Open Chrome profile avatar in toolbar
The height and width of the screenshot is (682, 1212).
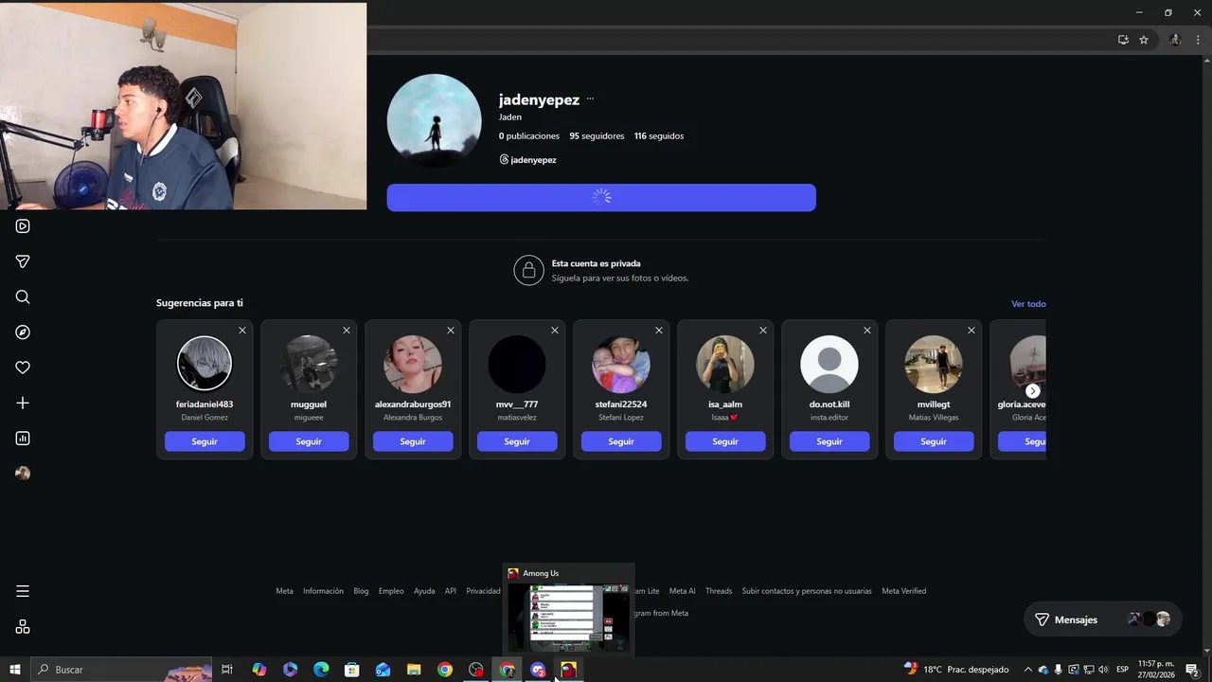click(x=1175, y=40)
